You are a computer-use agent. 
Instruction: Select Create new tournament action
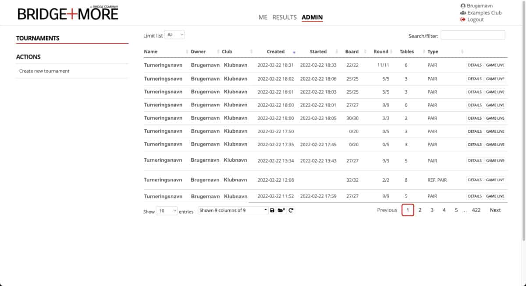point(44,71)
